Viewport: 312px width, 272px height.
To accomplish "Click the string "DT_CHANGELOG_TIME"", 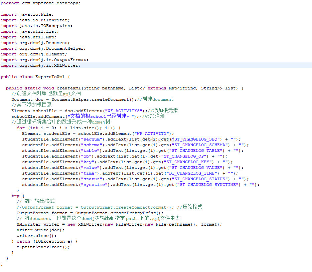I will pos(192,173).
